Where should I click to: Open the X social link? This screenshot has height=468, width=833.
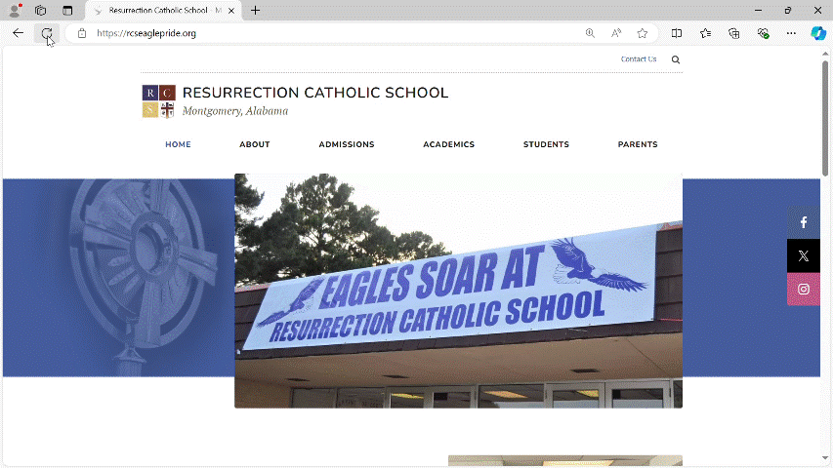click(804, 255)
